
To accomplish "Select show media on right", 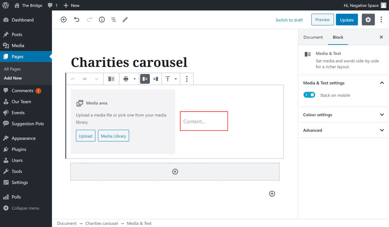I will 156,79.
